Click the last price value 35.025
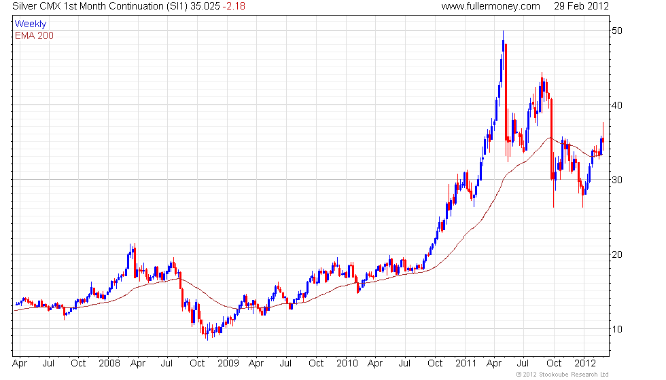The height and width of the screenshot is (380, 666). click(205, 6)
